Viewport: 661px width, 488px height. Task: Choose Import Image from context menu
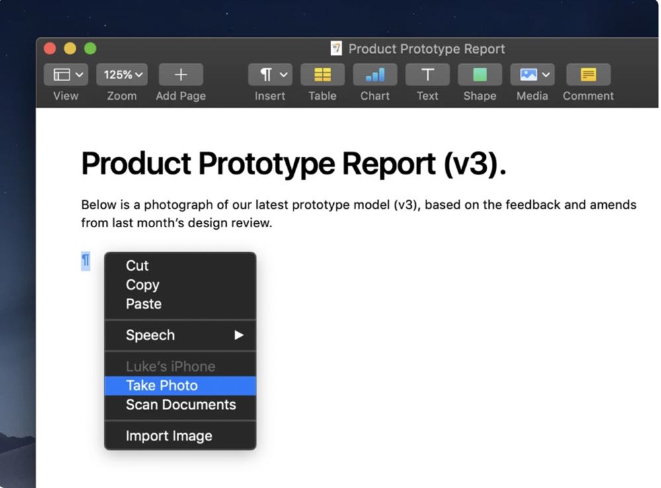click(x=169, y=436)
